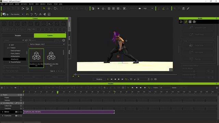Click the preview window icon in toolbar
The width and height of the screenshot is (219, 123).
(x=93, y=9)
